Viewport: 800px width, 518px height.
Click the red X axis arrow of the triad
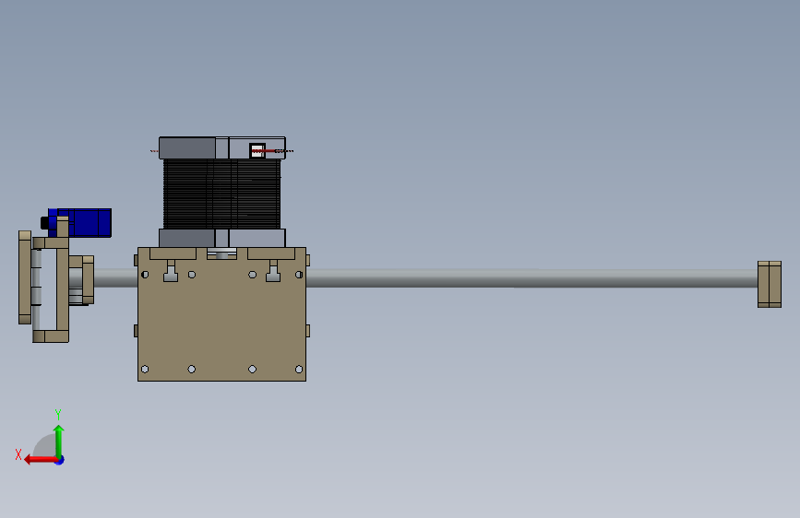40,460
